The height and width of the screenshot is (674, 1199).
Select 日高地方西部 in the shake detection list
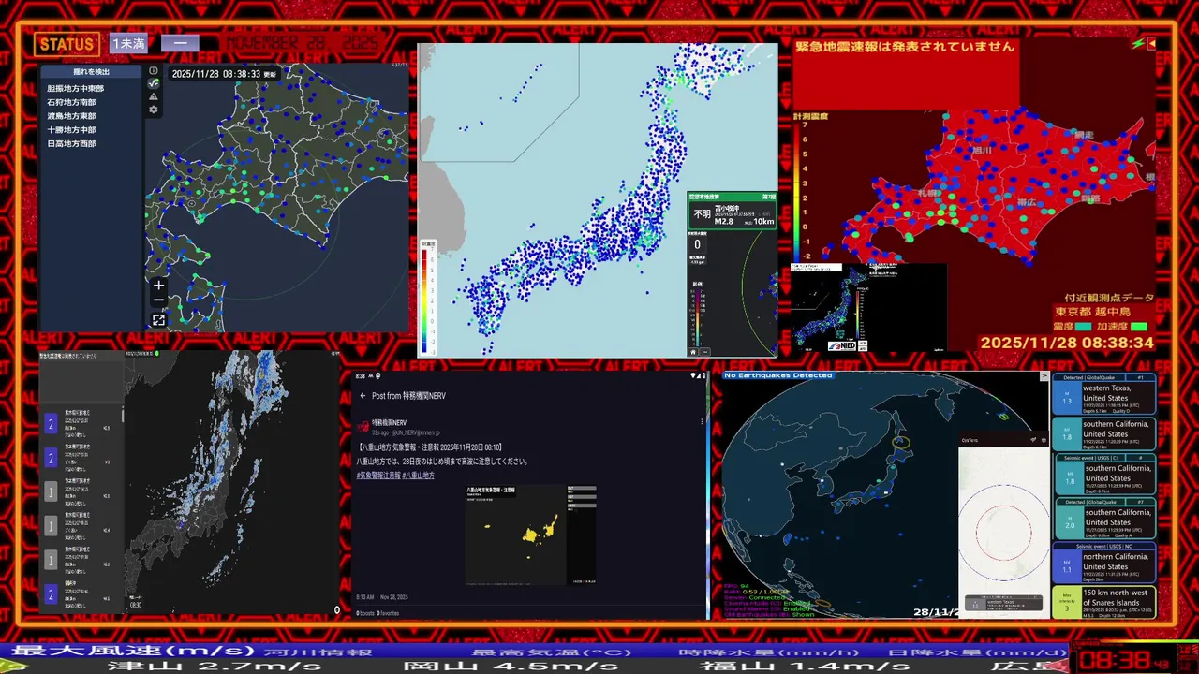[71, 144]
